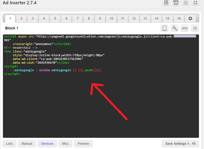204x149 pixels.
Task: Open the Manual insertion settings
Action: coord(27,144)
